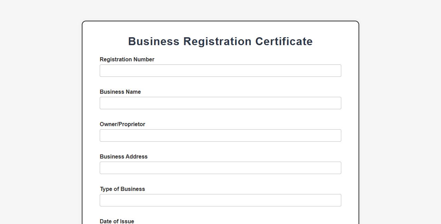Click into the Business Address field

click(220, 168)
